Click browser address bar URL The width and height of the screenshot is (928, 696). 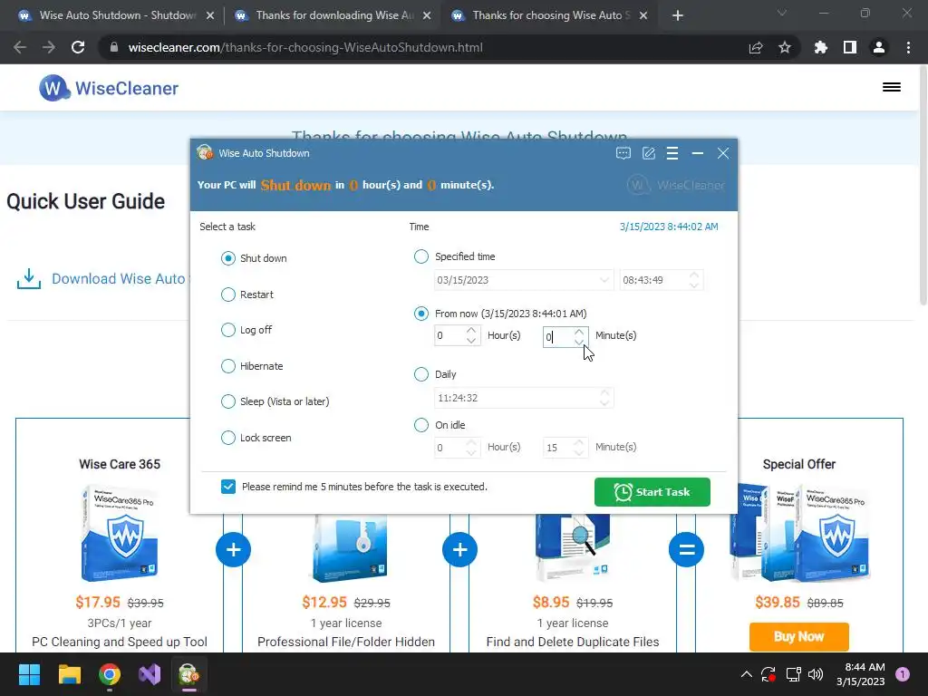coord(305,47)
